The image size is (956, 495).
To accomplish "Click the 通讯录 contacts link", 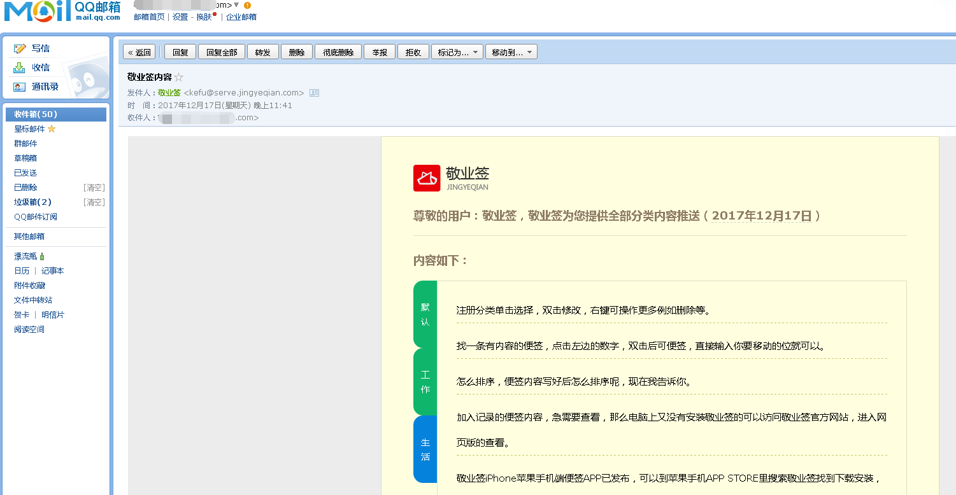I will coord(45,87).
